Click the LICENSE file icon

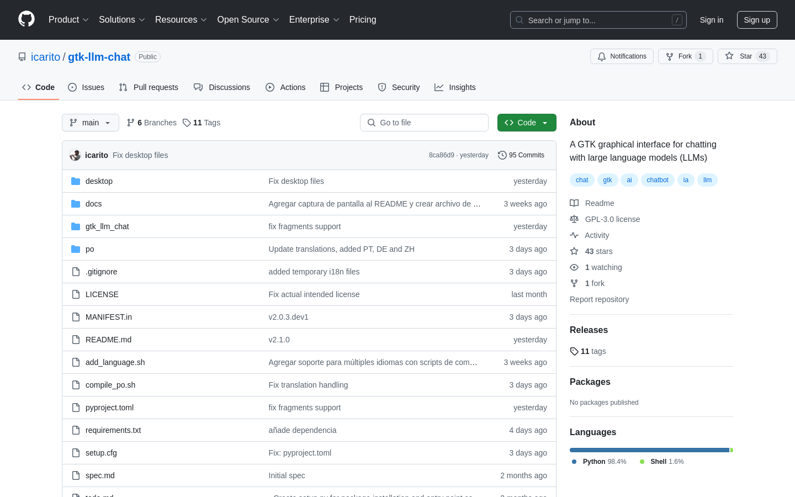coord(76,294)
